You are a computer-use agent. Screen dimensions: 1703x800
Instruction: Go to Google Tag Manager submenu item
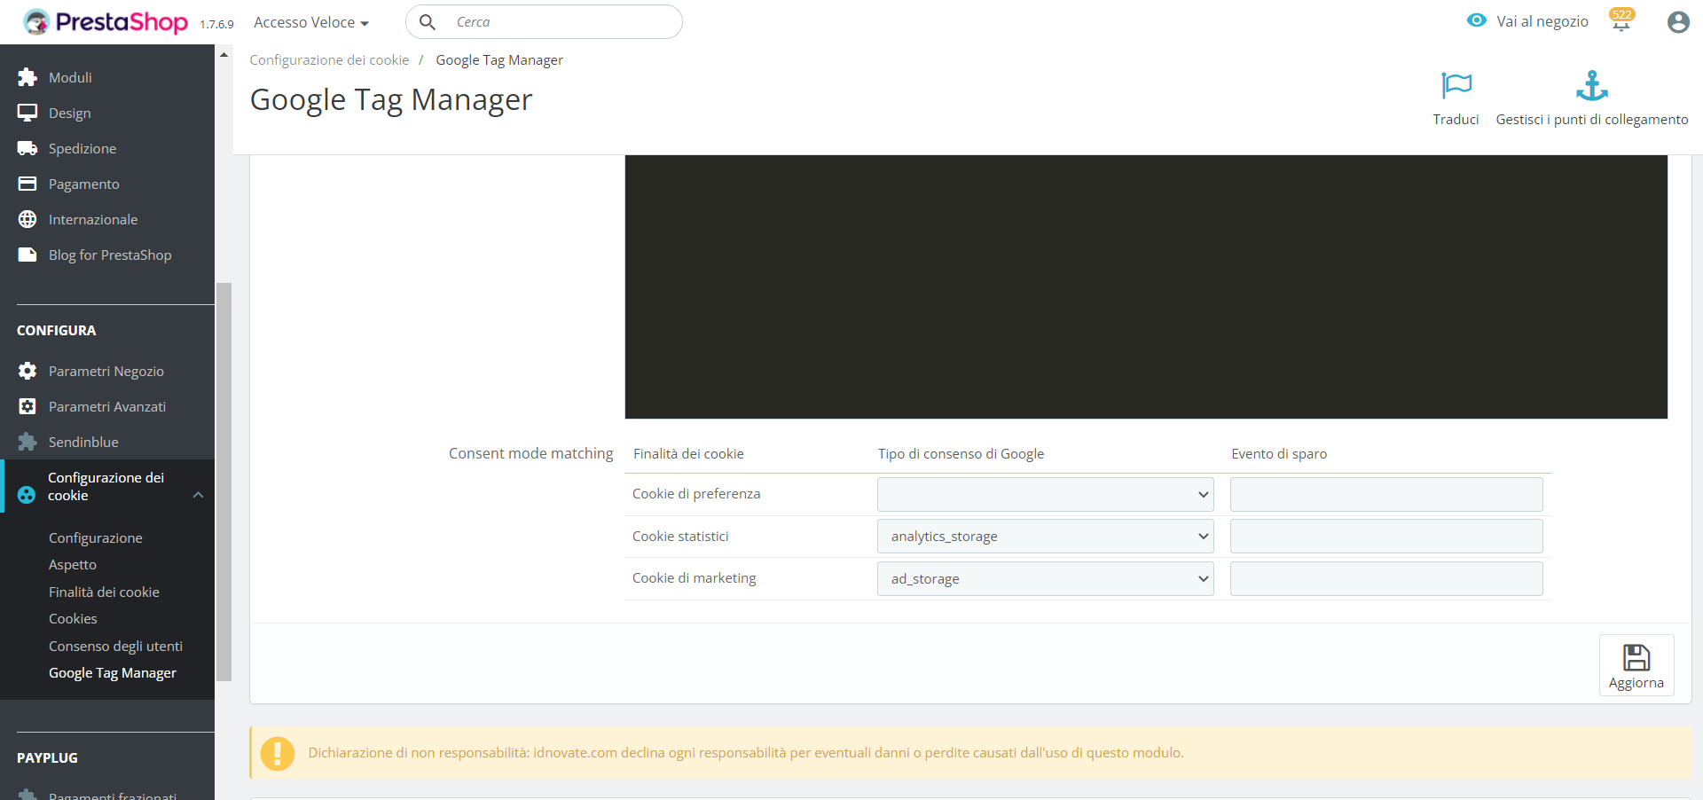113,673
